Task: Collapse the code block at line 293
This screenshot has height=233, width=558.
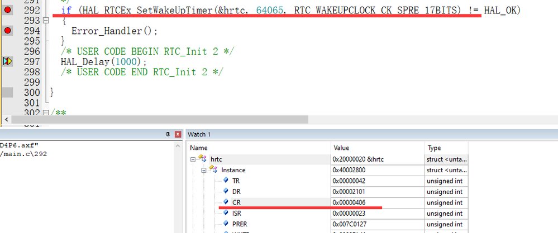Action: [x=46, y=20]
